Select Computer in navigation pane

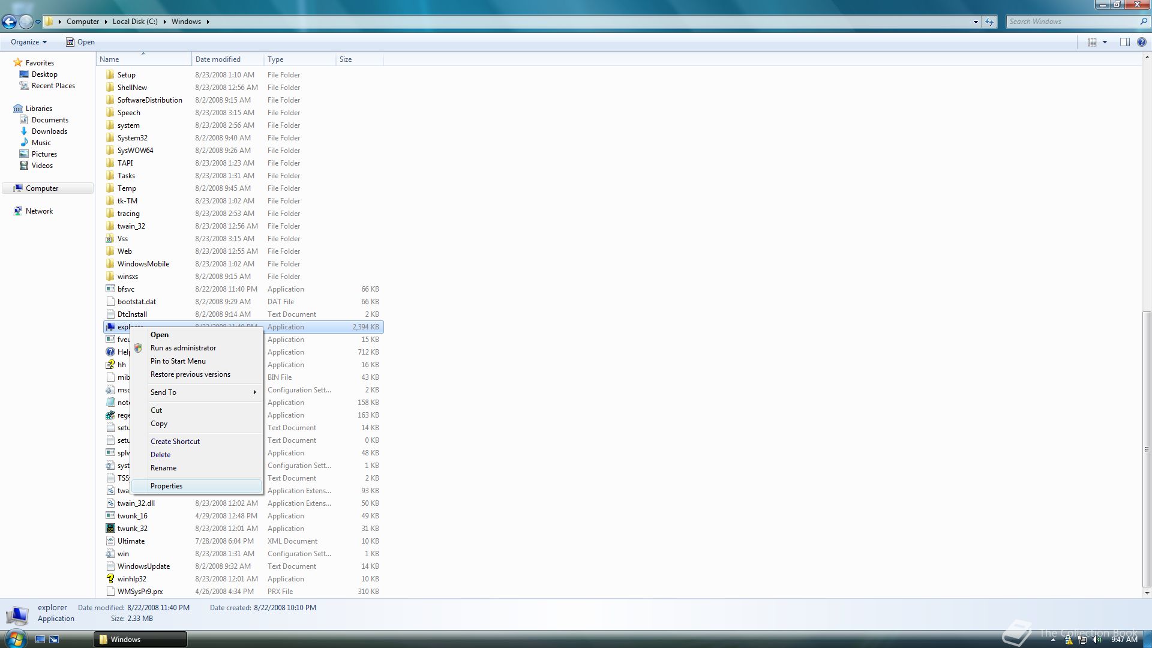click(x=48, y=188)
